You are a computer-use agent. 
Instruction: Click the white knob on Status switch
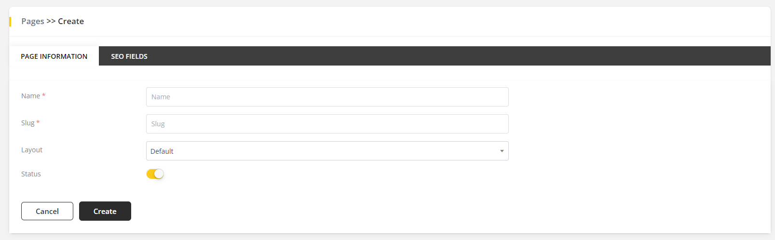tap(159, 174)
